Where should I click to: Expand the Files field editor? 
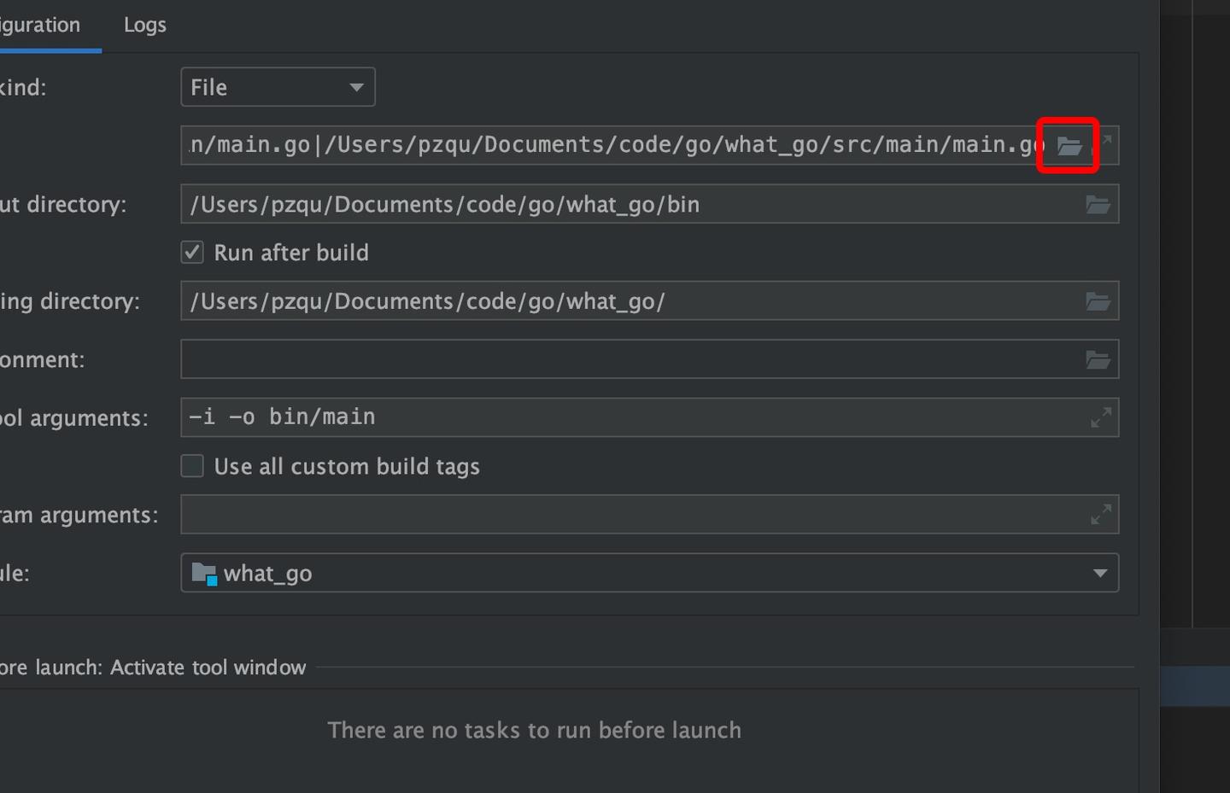(1106, 140)
